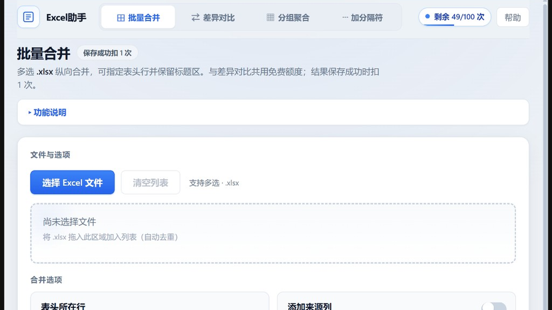This screenshot has height=310, width=552.
Task: Click the Excel助手 document logo icon
Action: click(x=28, y=17)
